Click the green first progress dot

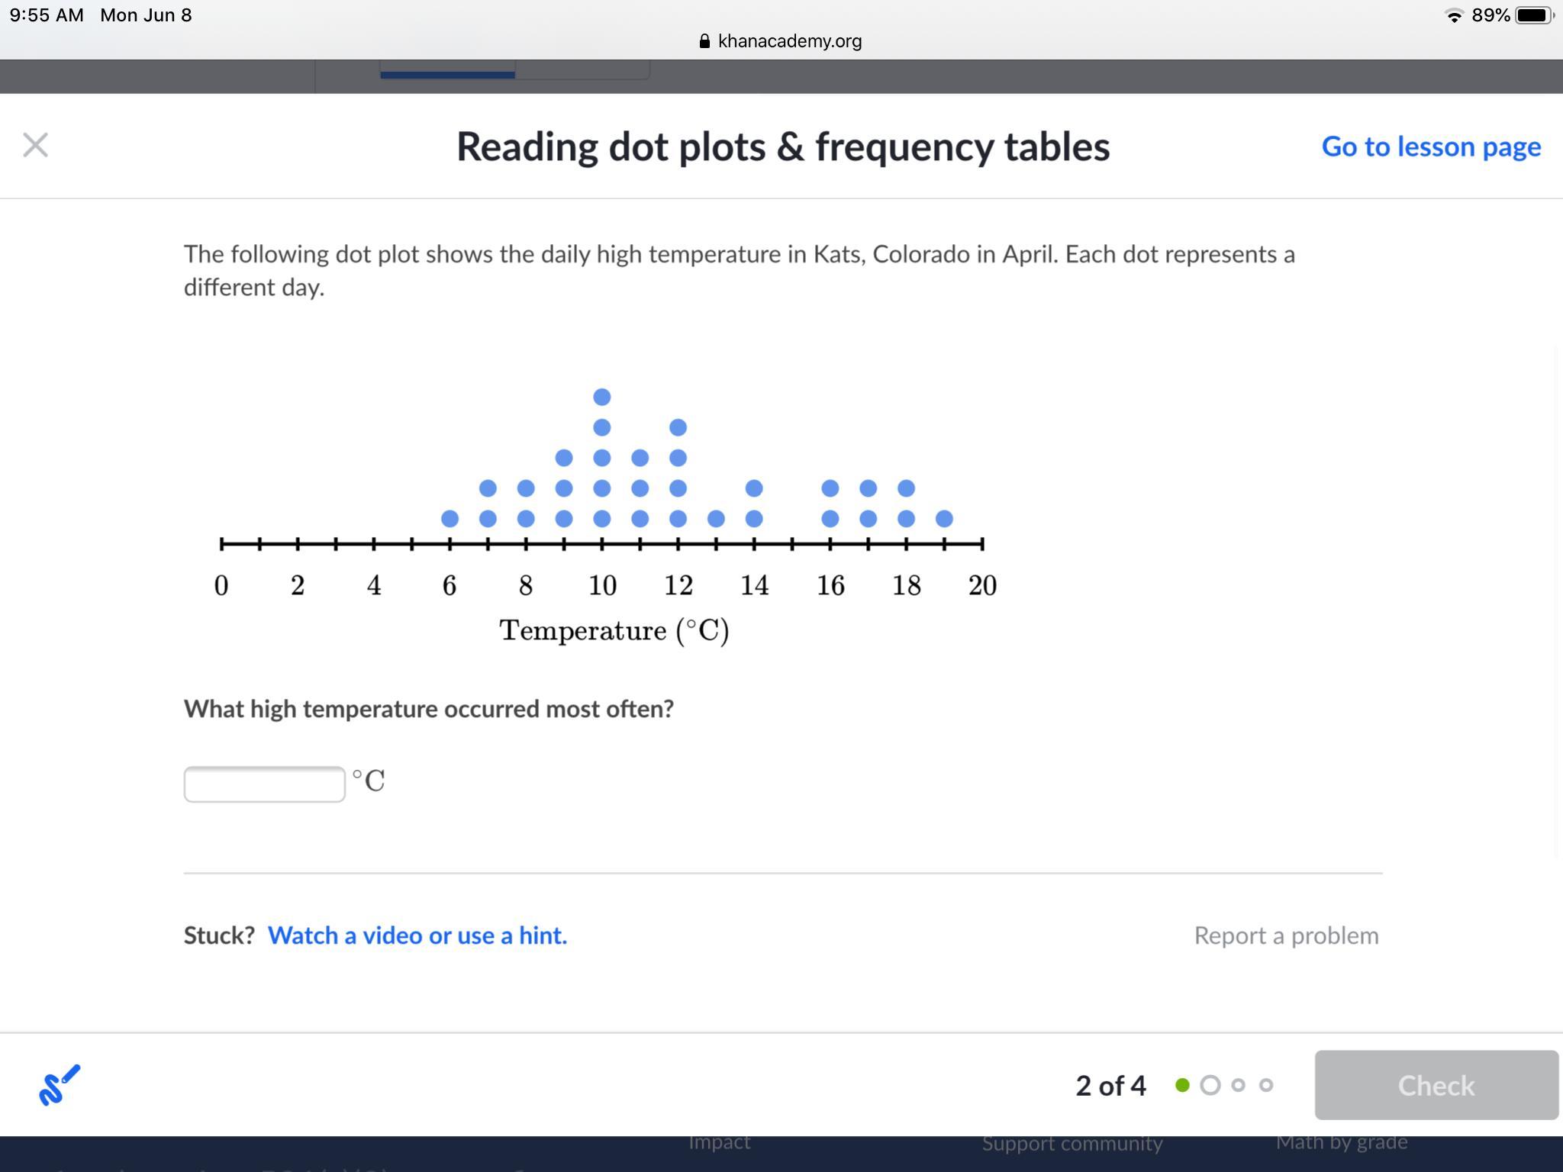(1182, 1085)
